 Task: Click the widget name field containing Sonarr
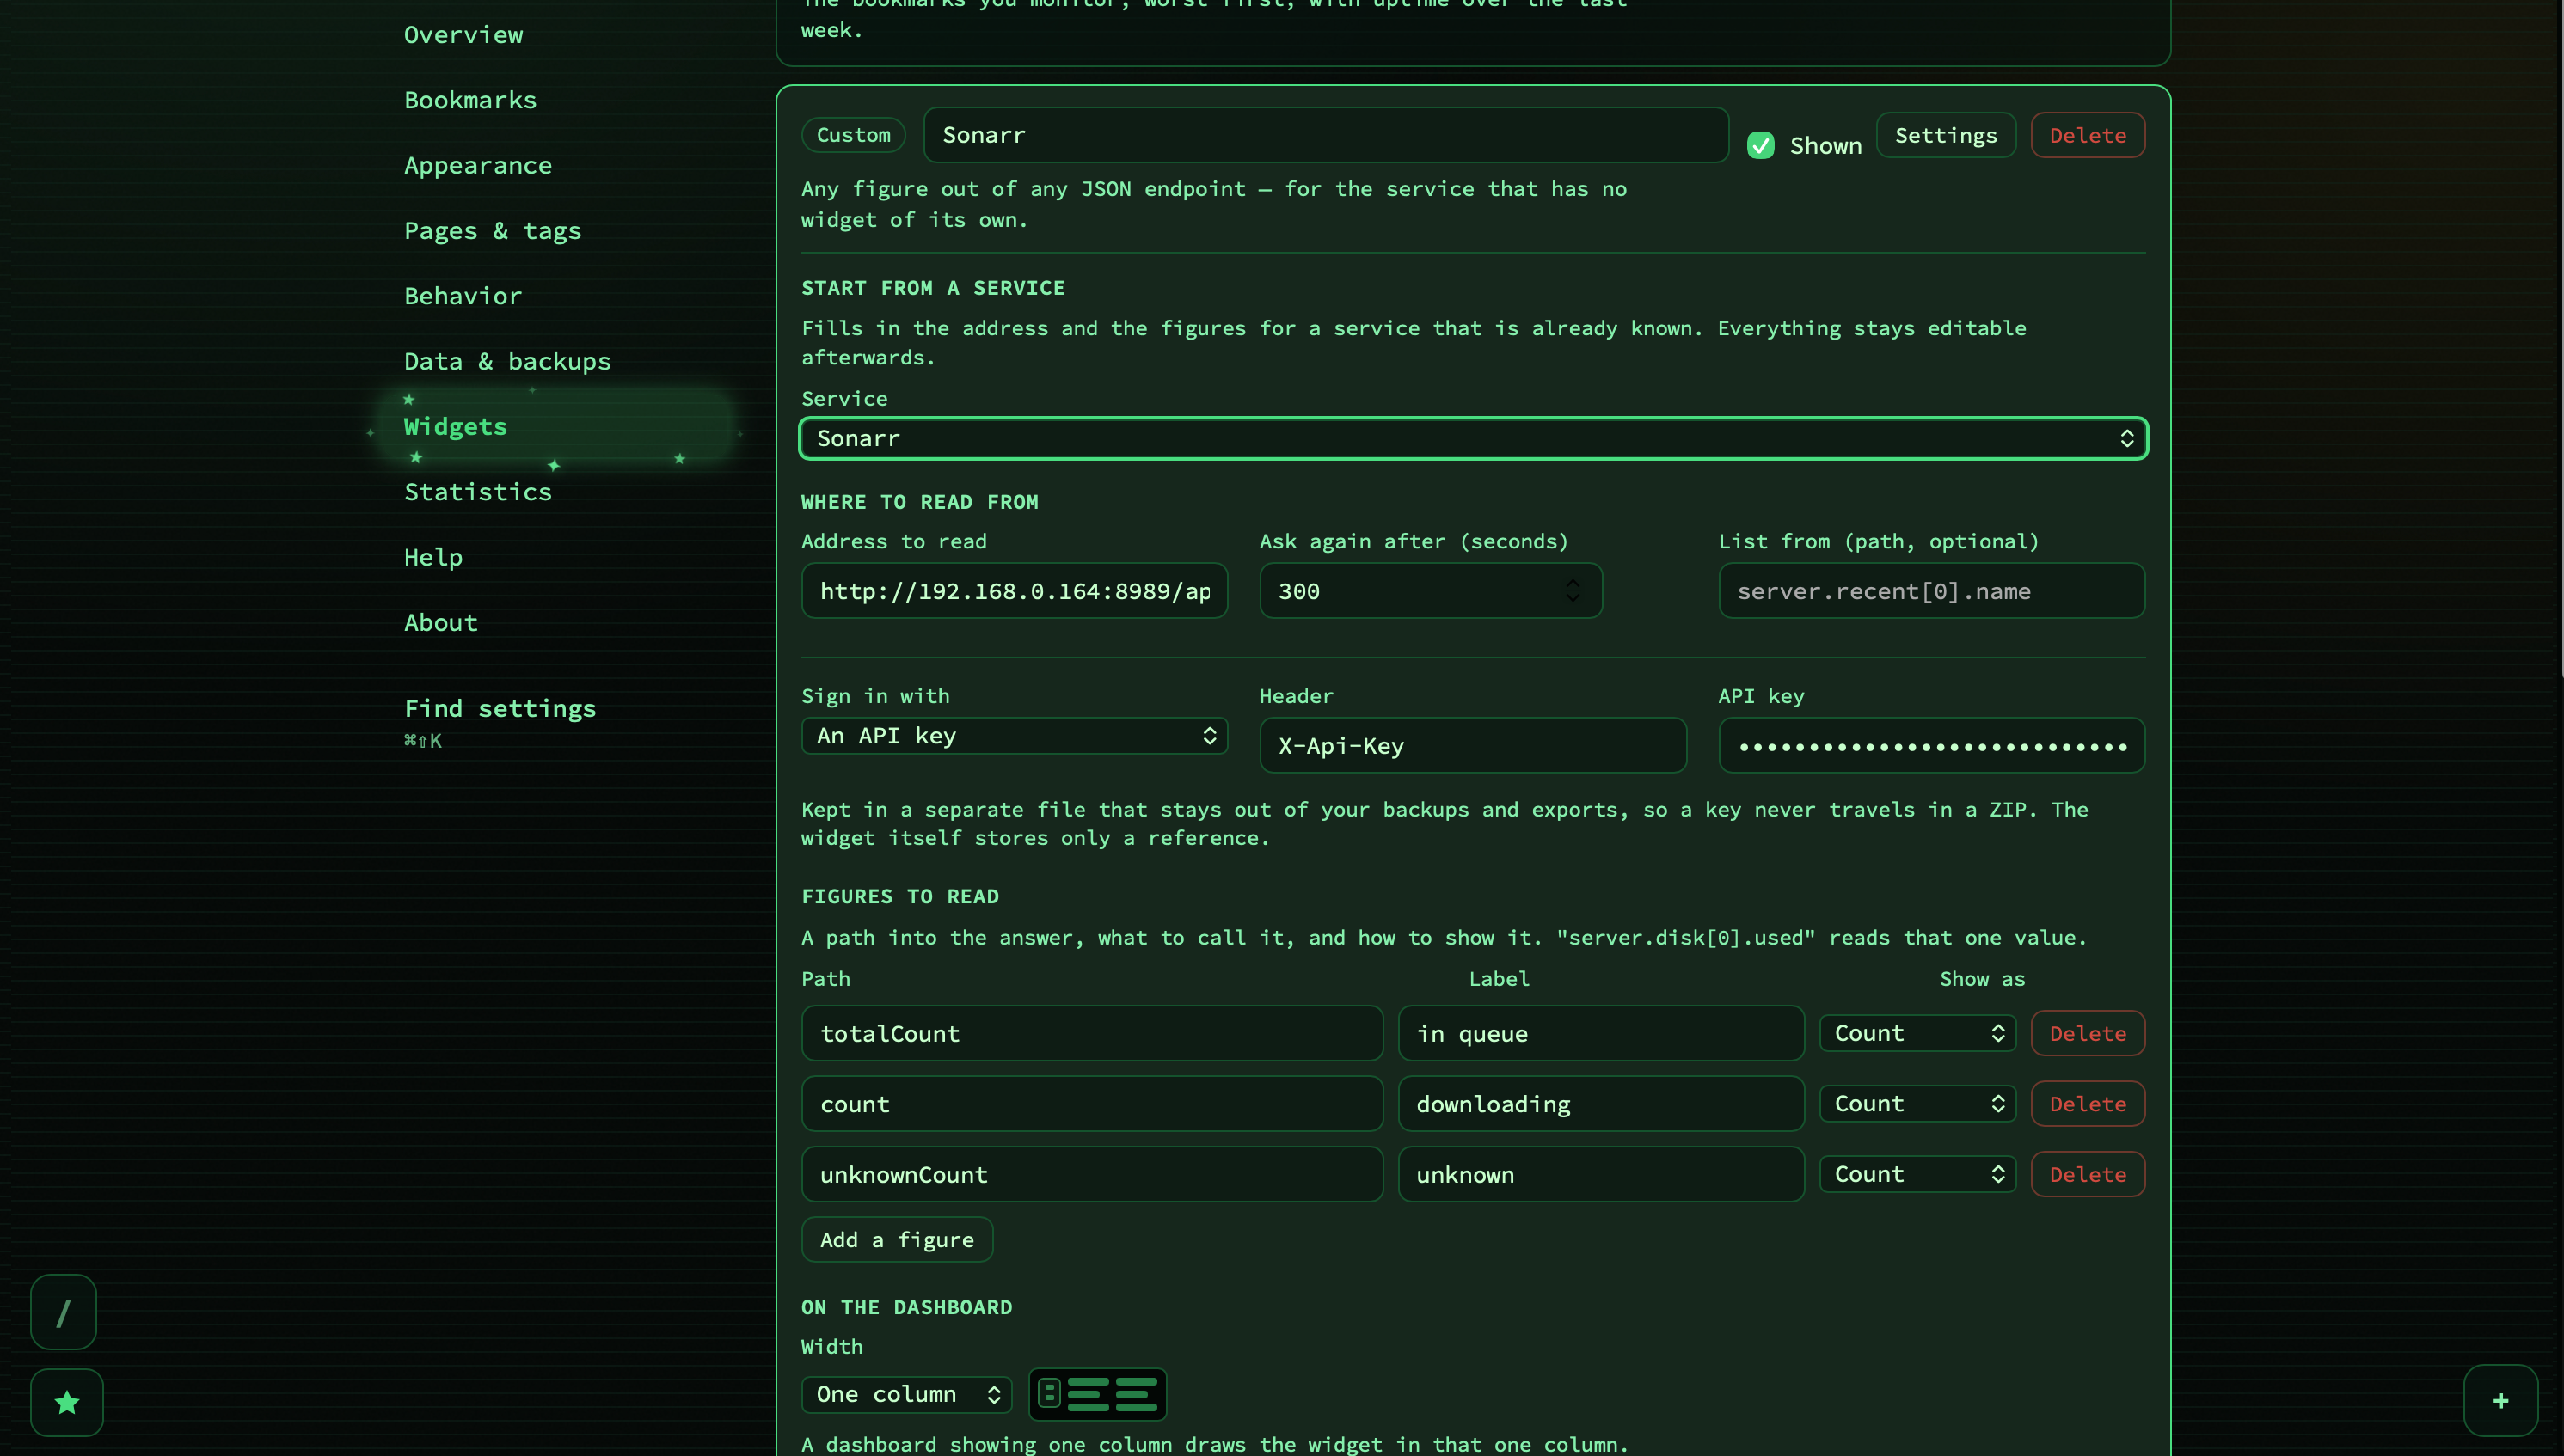1326,135
